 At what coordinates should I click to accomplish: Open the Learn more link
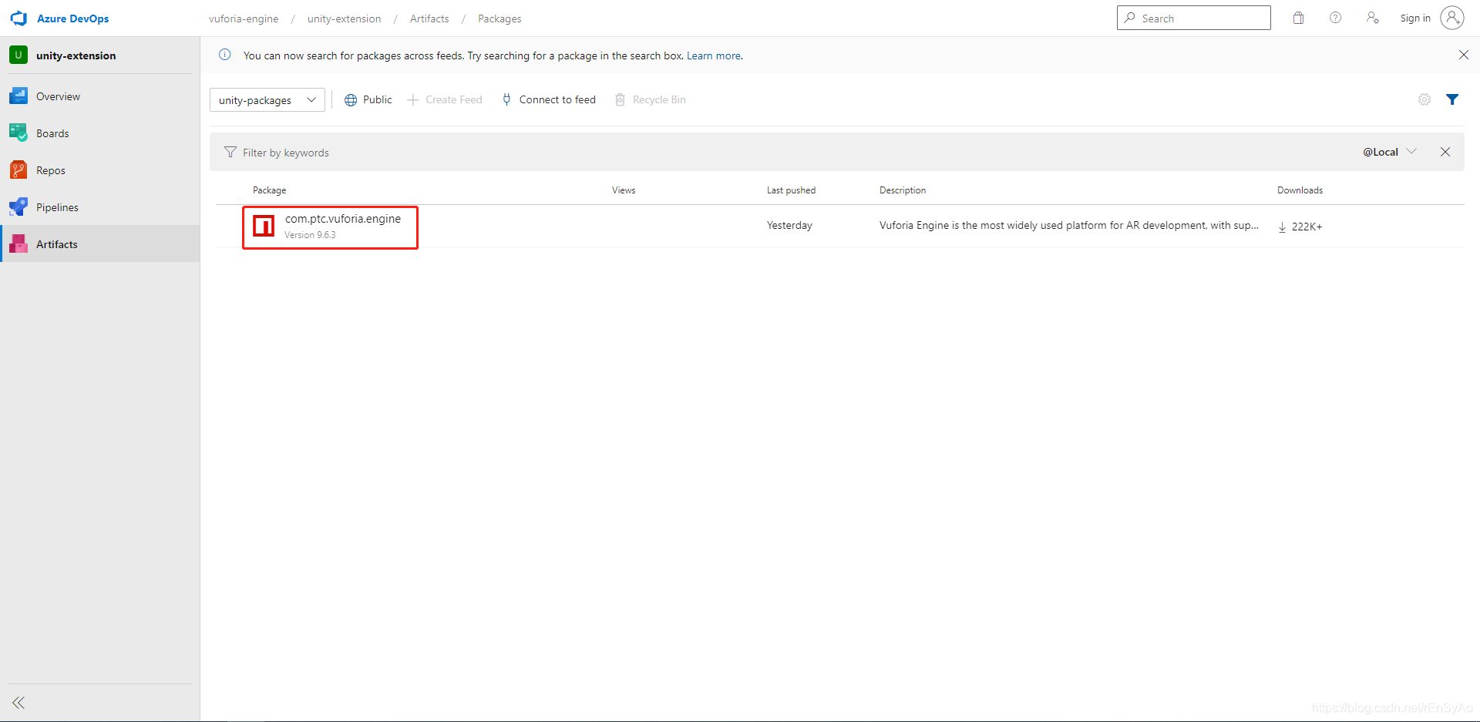[714, 55]
